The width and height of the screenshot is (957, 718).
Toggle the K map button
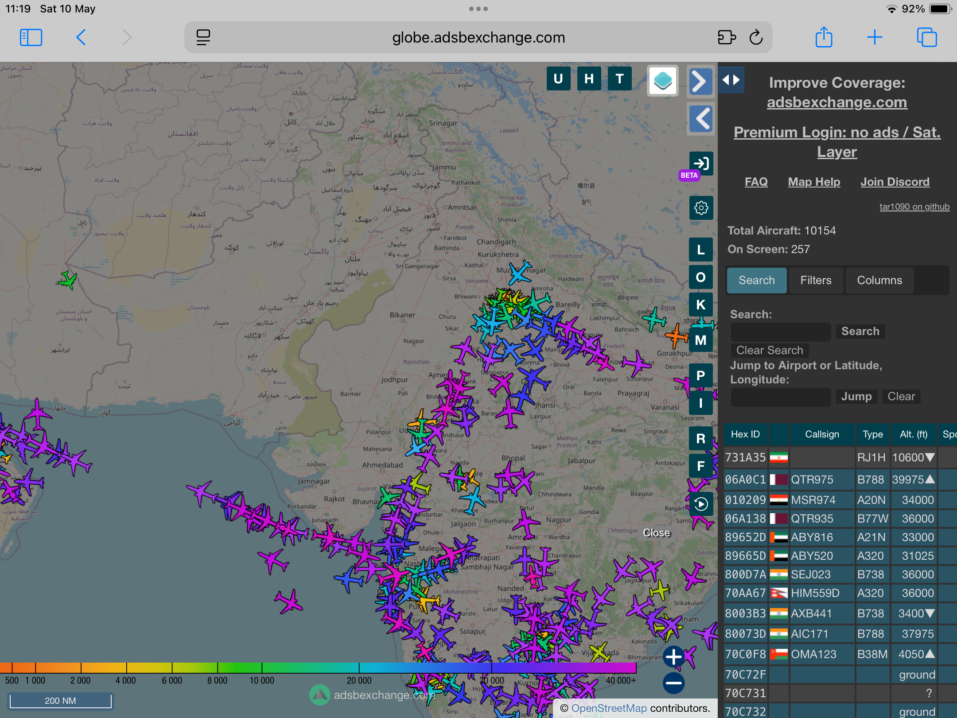pyautogui.click(x=701, y=304)
